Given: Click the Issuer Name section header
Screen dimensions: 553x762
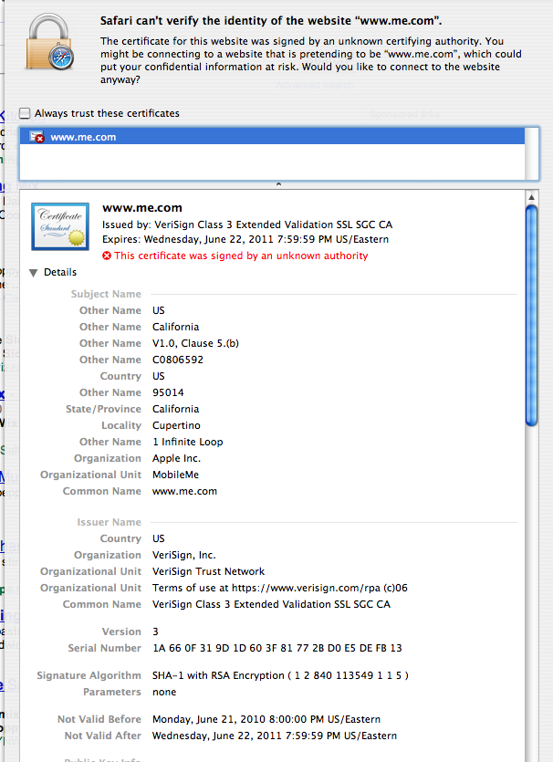Looking at the screenshot, I should (x=109, y=522).
